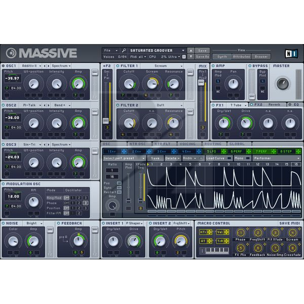Toggle the Filter 2 power button
The image size is (304, 304).
pos(118,105)
